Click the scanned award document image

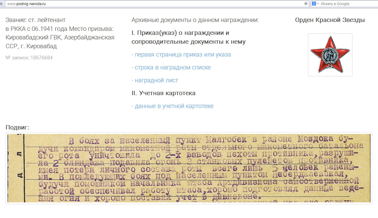(189, 168)
